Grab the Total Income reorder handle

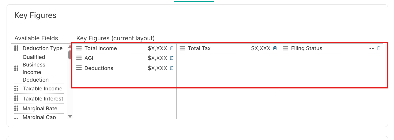pyautogui.click(x=79, y=48)
